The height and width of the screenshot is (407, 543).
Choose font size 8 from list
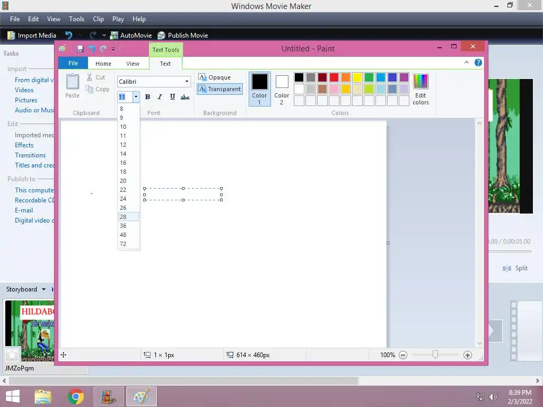click(x=128, y=109)
